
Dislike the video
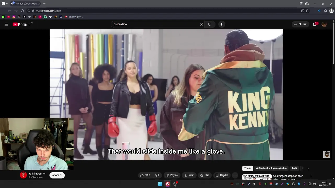157,175
